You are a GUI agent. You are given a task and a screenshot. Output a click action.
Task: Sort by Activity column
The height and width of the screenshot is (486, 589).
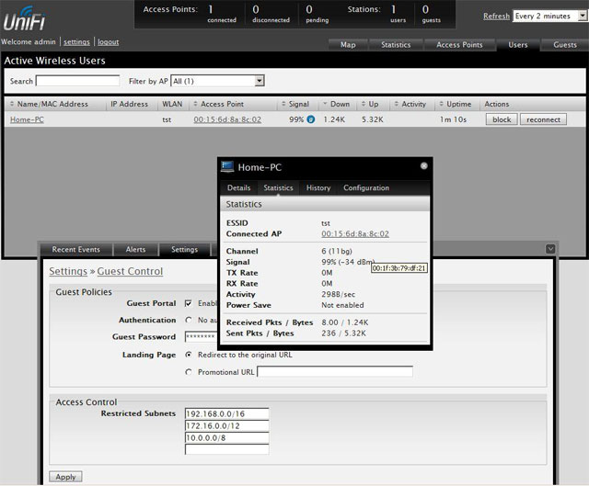[410, 104]
